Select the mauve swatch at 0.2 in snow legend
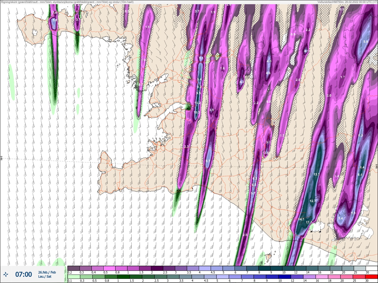 point(73,268)
